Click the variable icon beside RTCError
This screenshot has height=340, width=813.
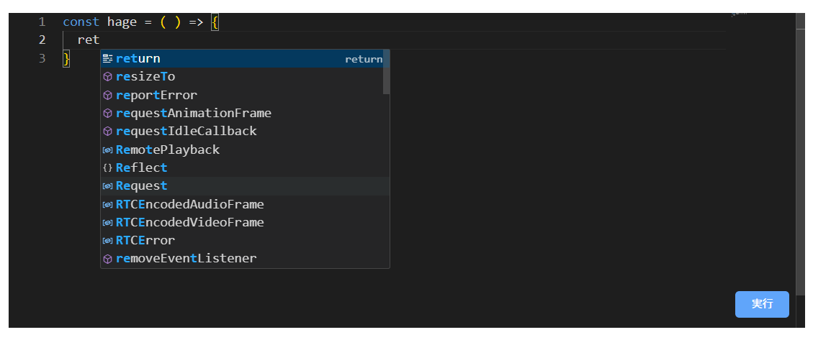(x=108, y=240)
